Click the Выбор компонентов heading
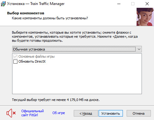 coord(26,13)
